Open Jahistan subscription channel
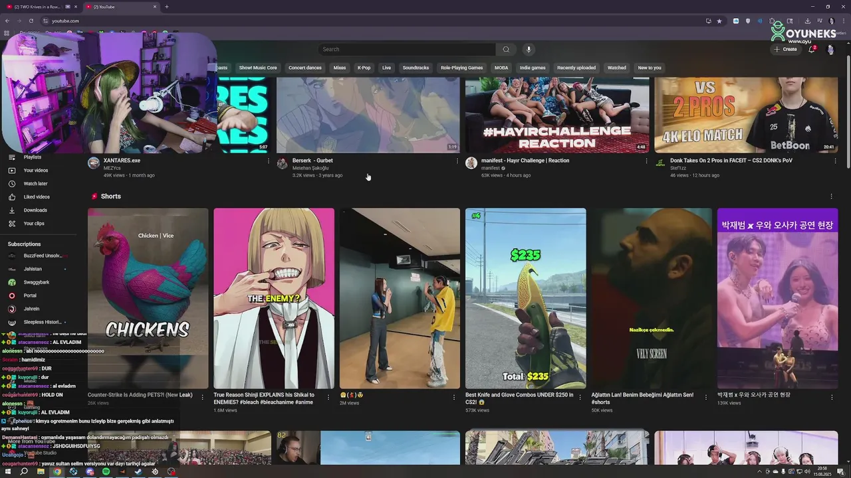The height and width of the screenshot is (478, 851). (x=33, y=269)
